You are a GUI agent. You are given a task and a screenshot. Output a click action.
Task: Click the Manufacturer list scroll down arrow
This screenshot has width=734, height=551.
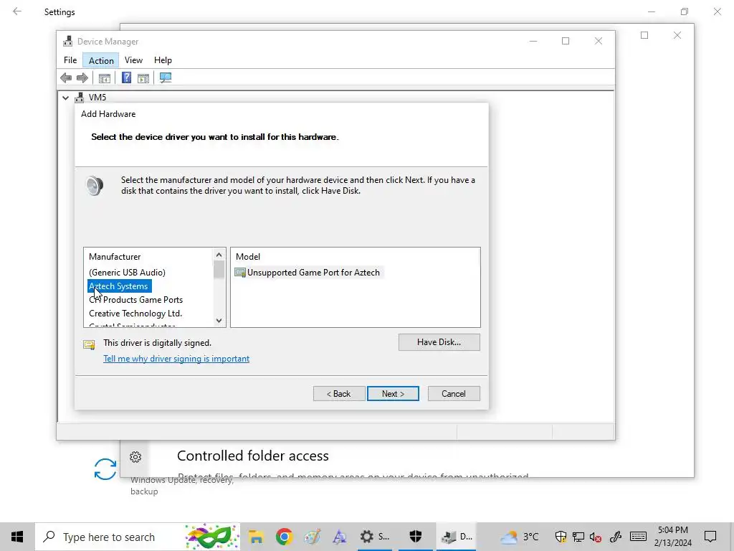[x=219, y=321]
